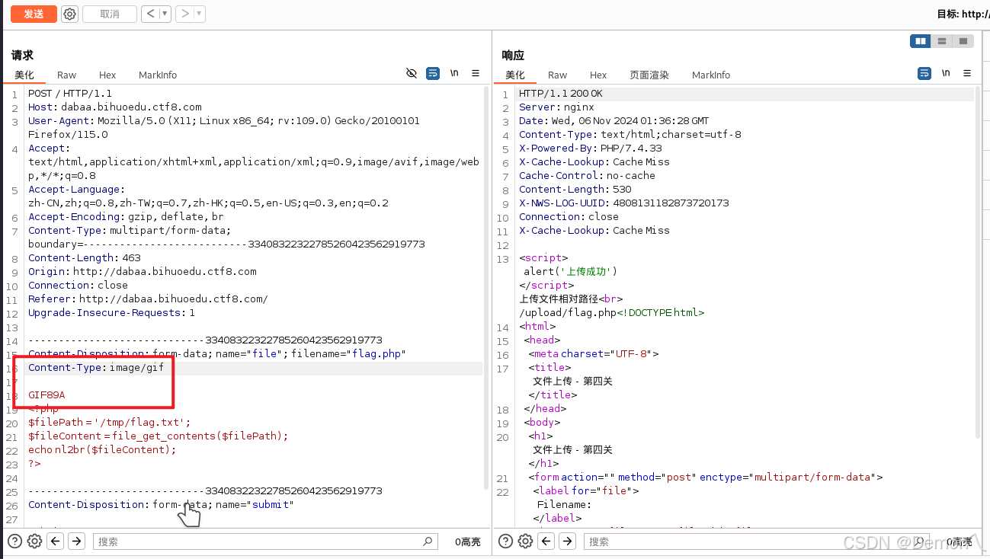The height and width of the screenshot is (559, 990).
Task: Open the response panel hamburger menu
Action: click(967, 73)
